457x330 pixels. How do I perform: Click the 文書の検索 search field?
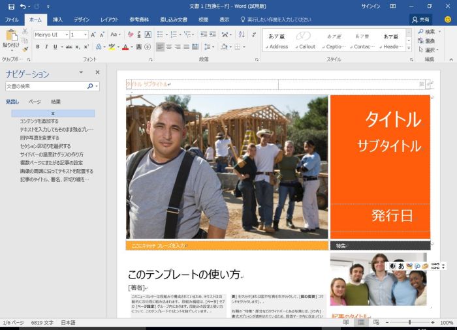click(45, 86)
